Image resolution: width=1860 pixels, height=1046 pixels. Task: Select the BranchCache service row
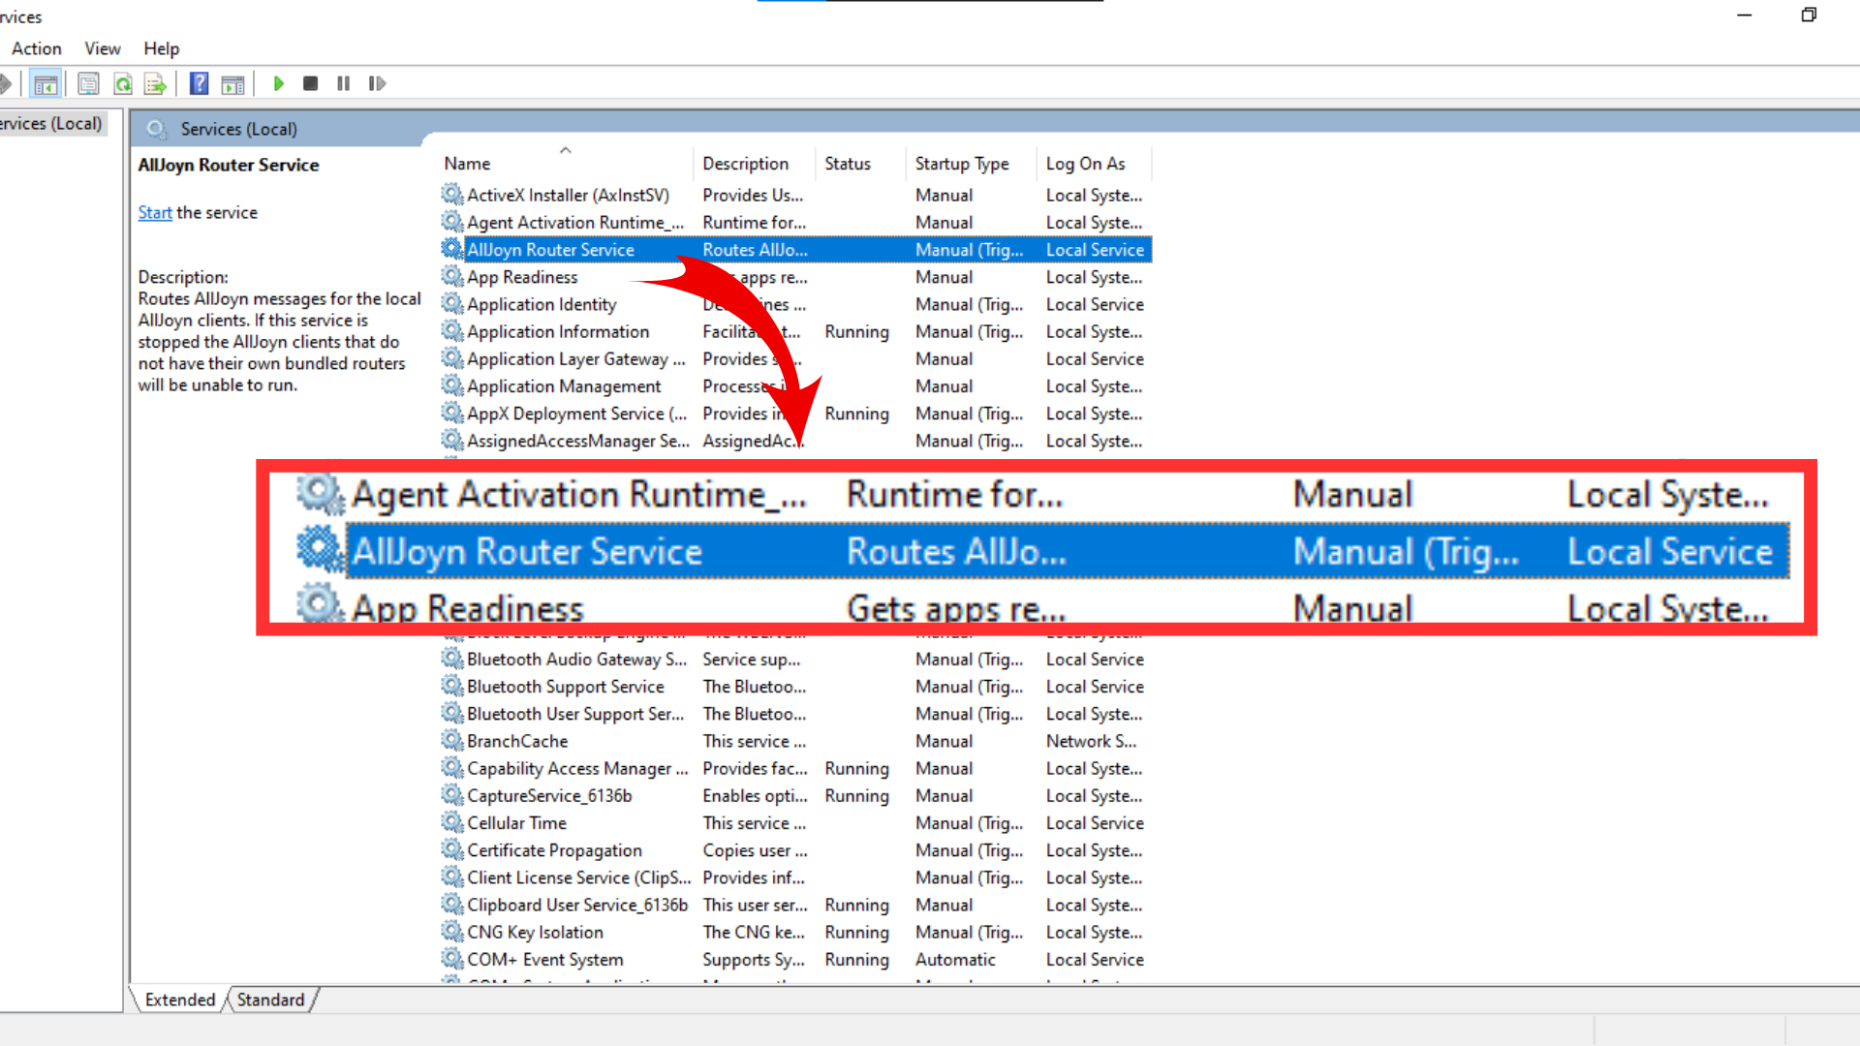tap(517, 741)
